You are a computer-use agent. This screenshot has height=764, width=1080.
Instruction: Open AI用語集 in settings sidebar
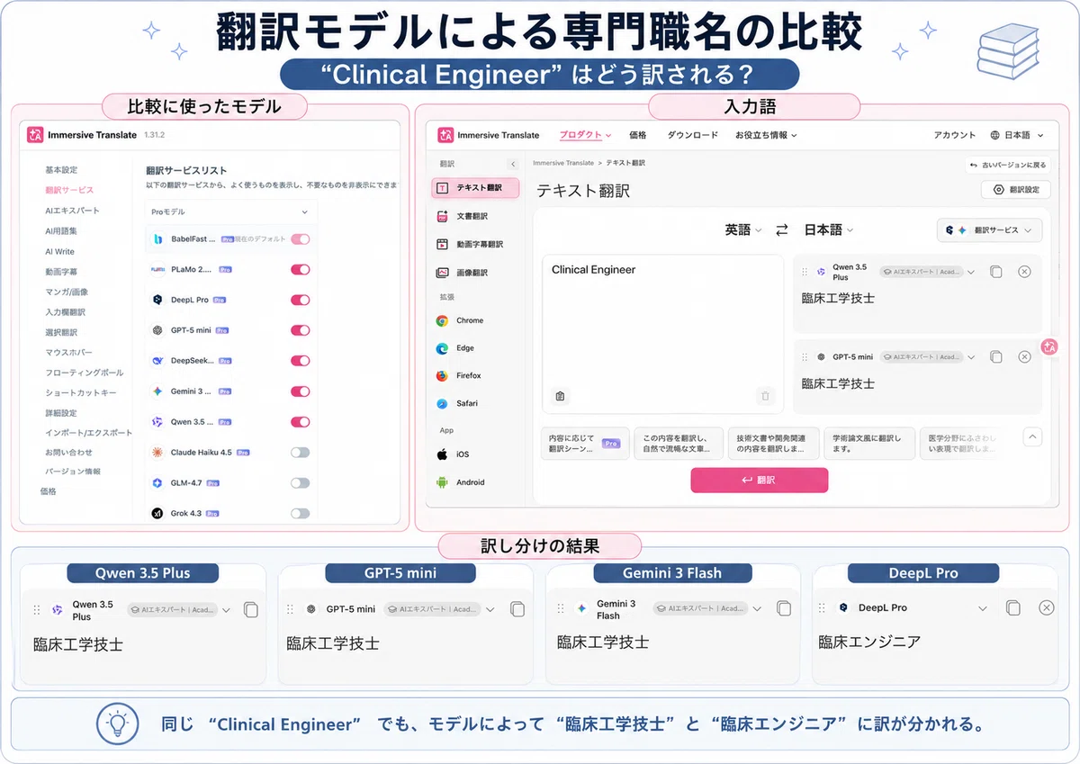tap(62, 231)
